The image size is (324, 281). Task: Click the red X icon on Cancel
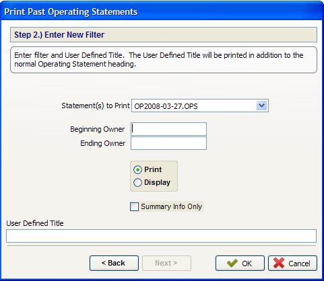(279, 263)
